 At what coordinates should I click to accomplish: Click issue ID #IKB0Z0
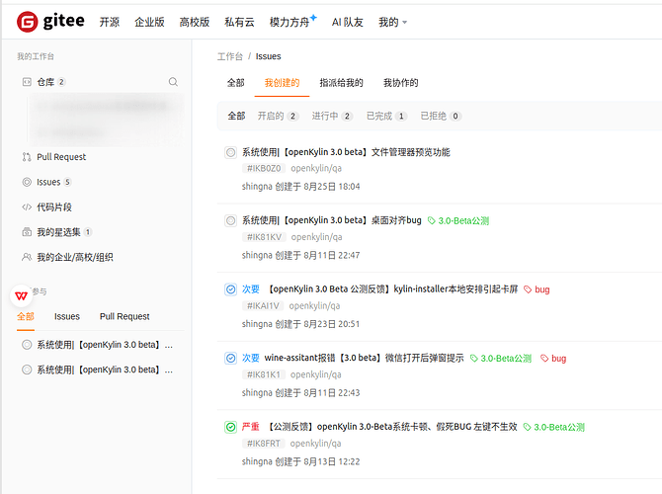point(264,169)
